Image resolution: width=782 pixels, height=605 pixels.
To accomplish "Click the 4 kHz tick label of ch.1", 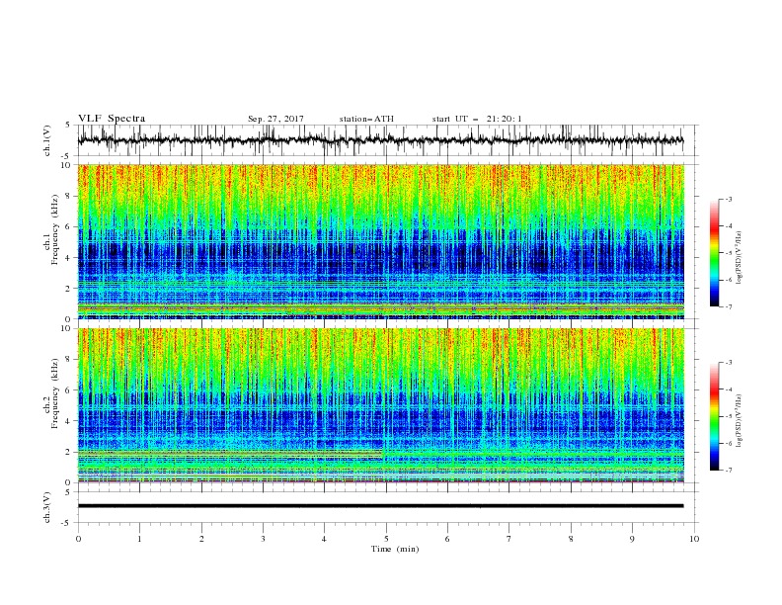I will coord(68,258).
